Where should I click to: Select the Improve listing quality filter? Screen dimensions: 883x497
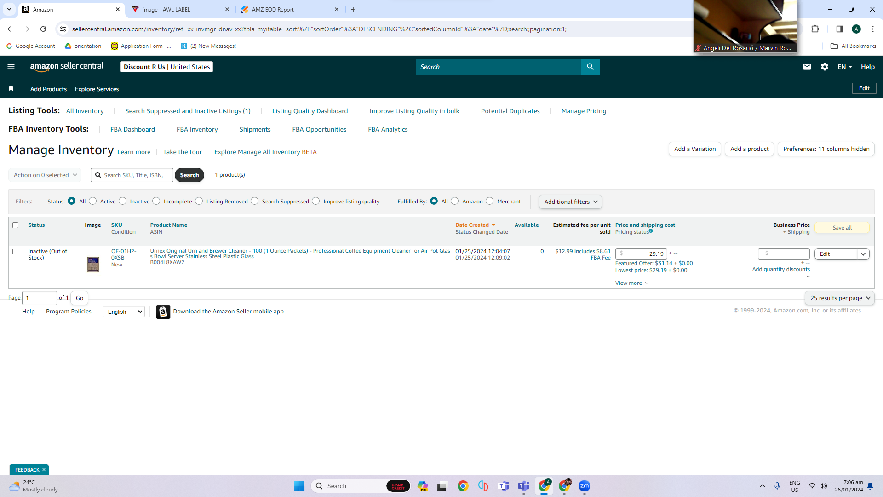pos(316,201)
